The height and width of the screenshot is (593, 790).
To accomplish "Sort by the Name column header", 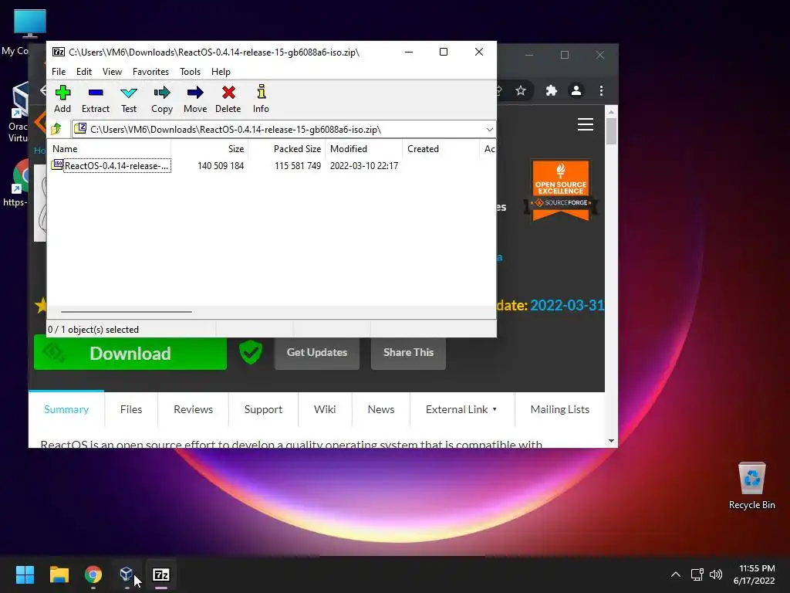I will [109, 149].
